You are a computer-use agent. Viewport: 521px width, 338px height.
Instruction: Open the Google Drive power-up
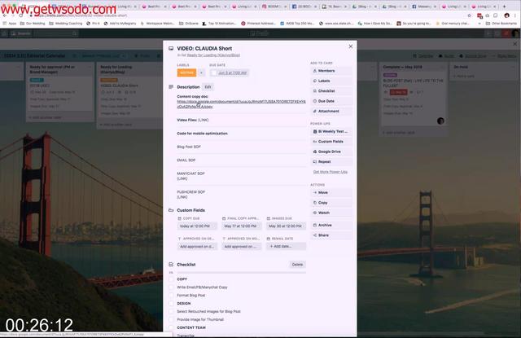coord(331,151)
